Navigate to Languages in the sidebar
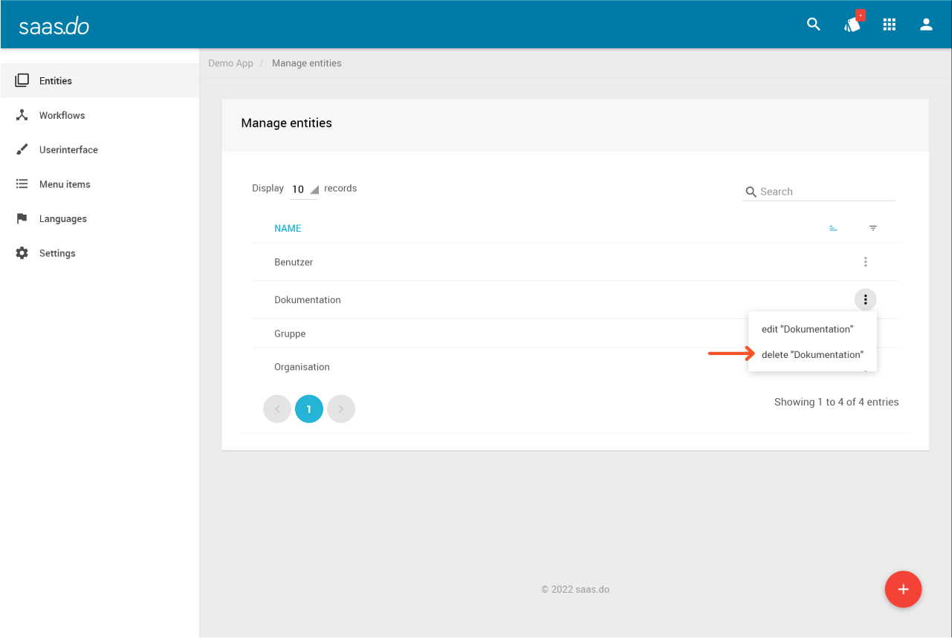The width and height of the screenshot is (952, 638). click(x=63, y=219)
